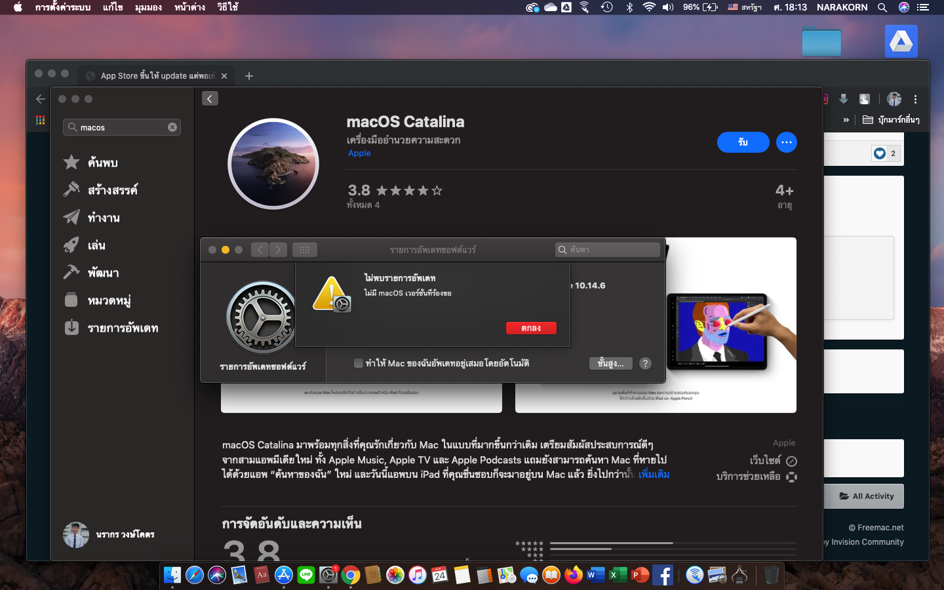Screen dimensions: 944x590
Task: Click the App Store search field containing macos
Action: coord(122,127)
